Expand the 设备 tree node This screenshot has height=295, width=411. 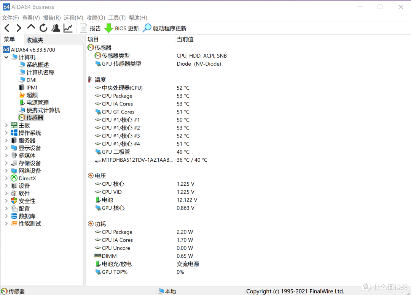coord(6,186)
